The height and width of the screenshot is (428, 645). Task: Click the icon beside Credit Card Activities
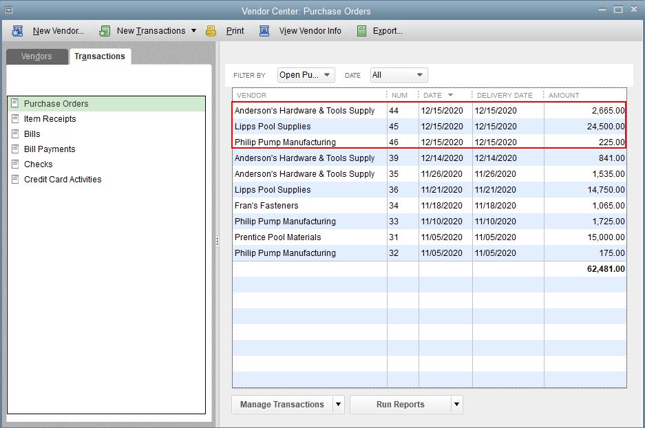[14, 180]
